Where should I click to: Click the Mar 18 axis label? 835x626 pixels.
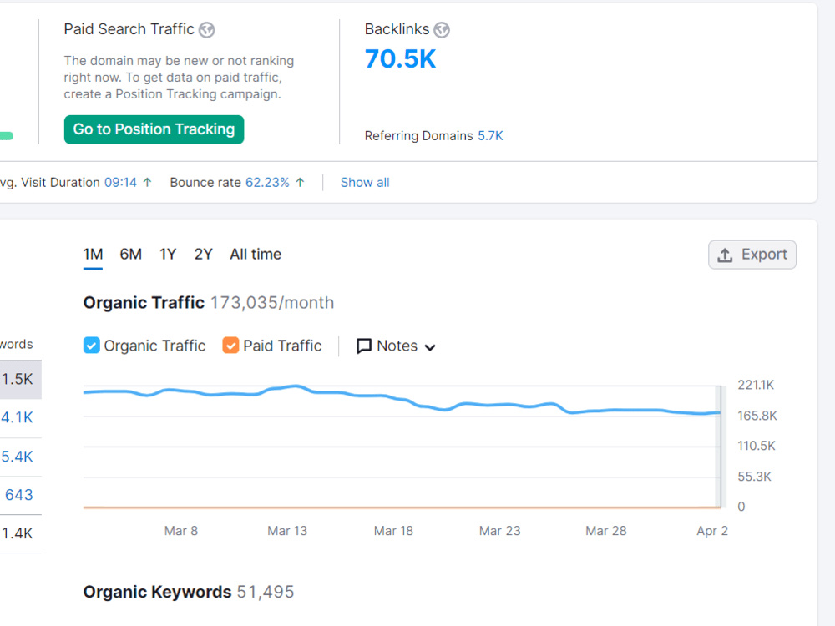[393, 531]
